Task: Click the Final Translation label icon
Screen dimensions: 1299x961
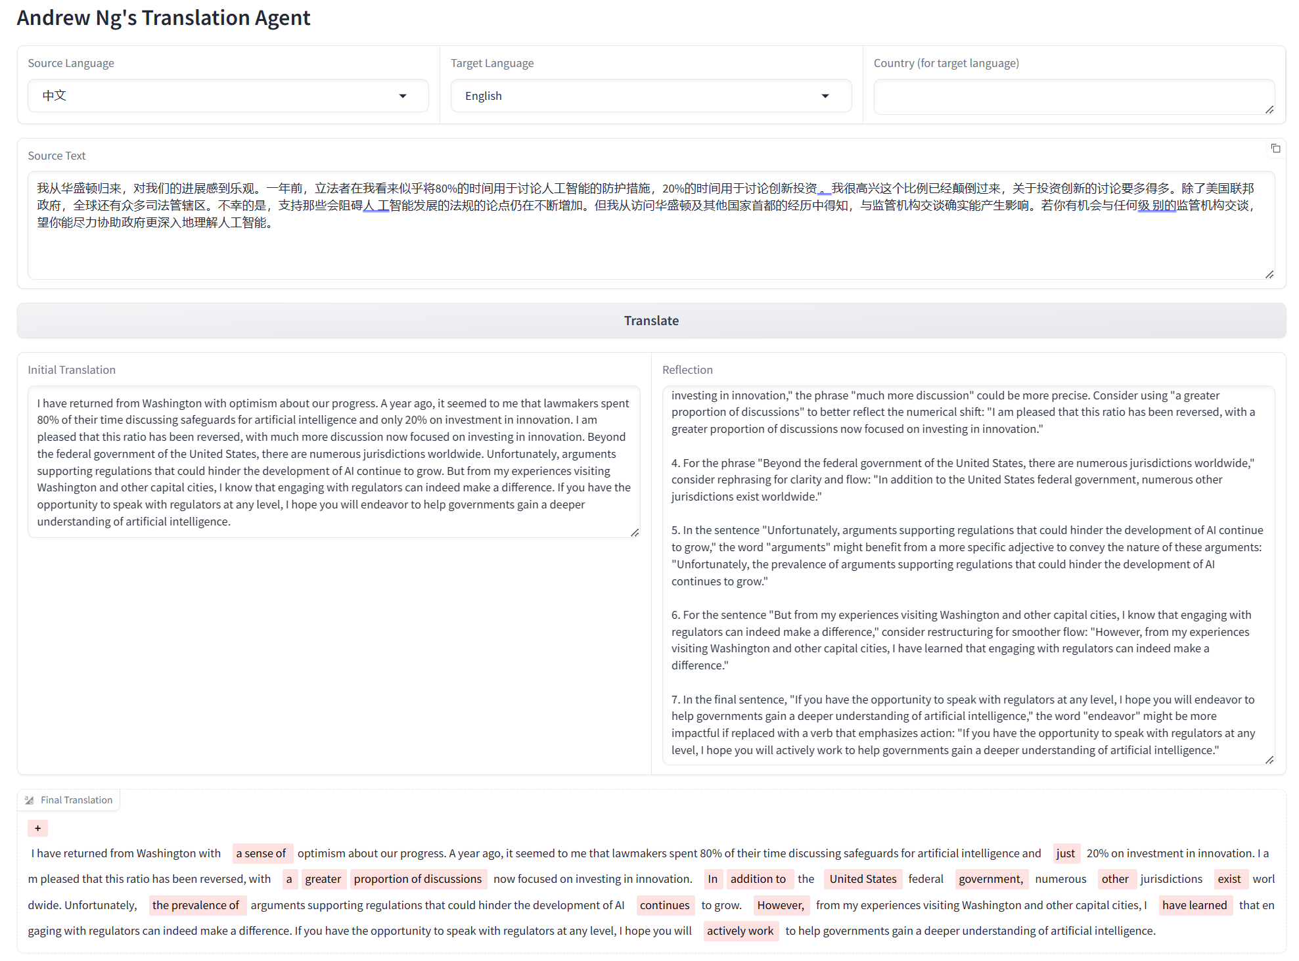Action: pos(30,800)
